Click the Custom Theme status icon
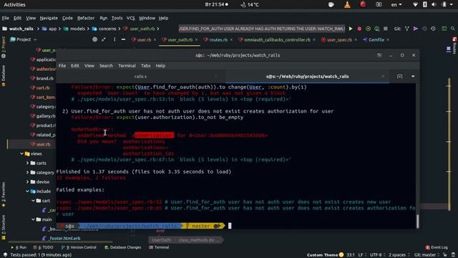458x258 pixels. (x=341, y=255)
